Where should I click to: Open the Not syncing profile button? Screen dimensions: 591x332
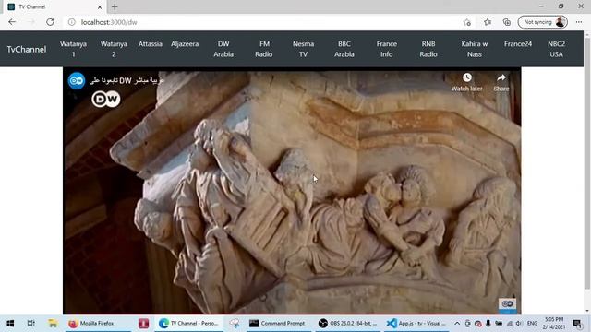543,22
